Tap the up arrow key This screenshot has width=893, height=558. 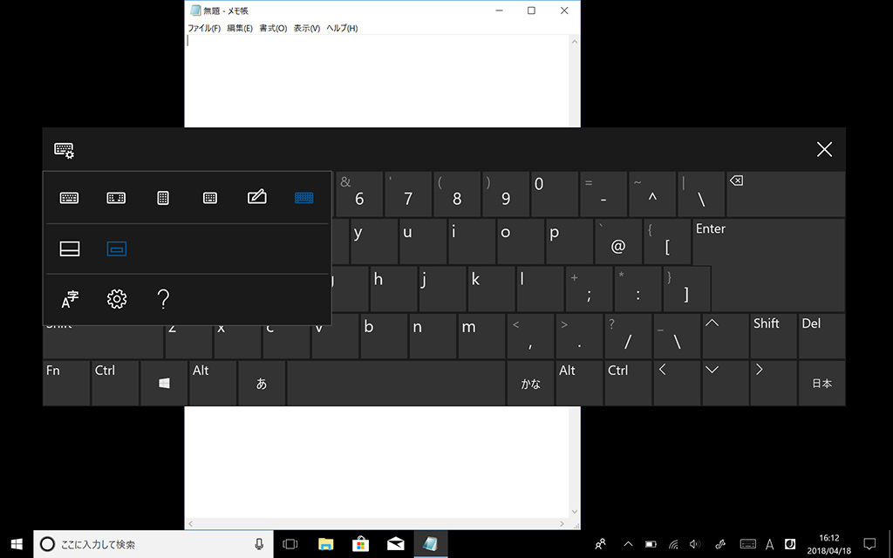tap(726, 336)
